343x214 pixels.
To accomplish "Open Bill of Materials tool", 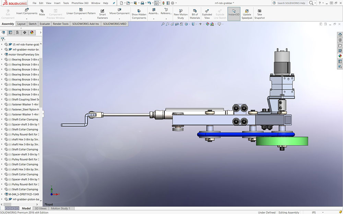I will [194, 11].
